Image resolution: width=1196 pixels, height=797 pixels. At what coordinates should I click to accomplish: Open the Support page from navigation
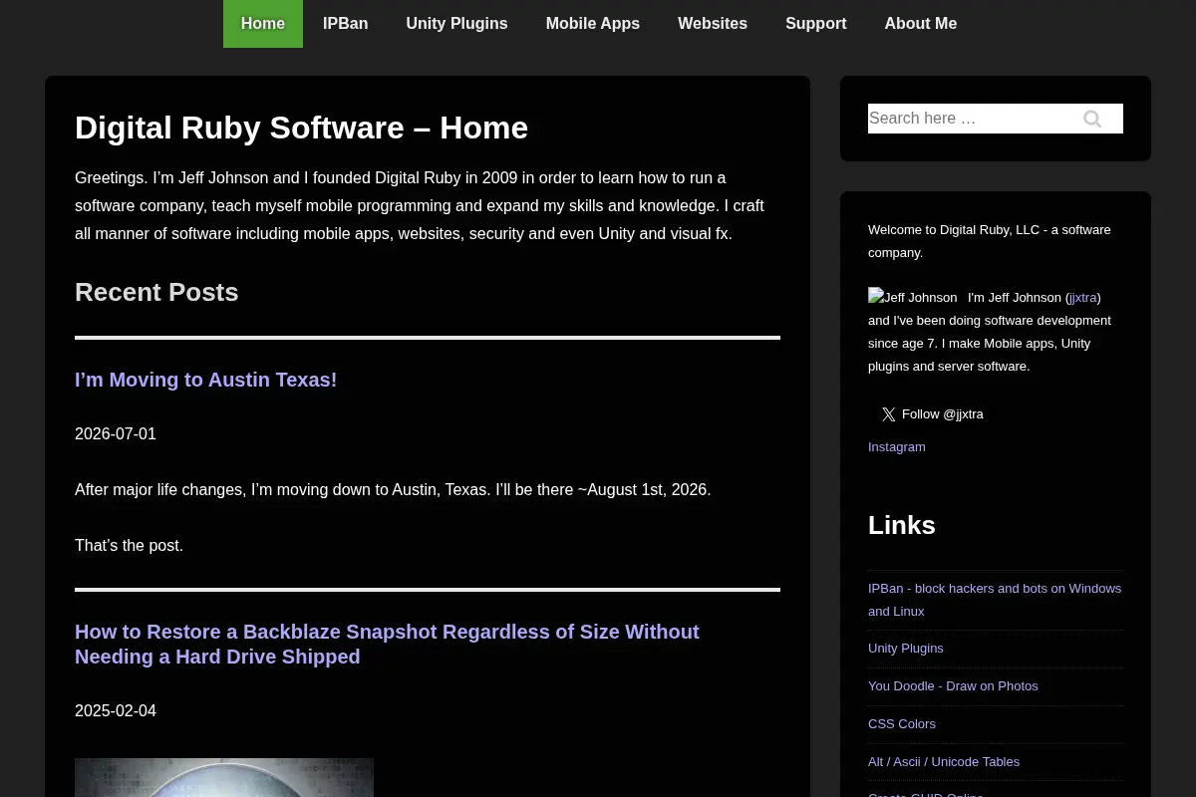tap(816, 24)
